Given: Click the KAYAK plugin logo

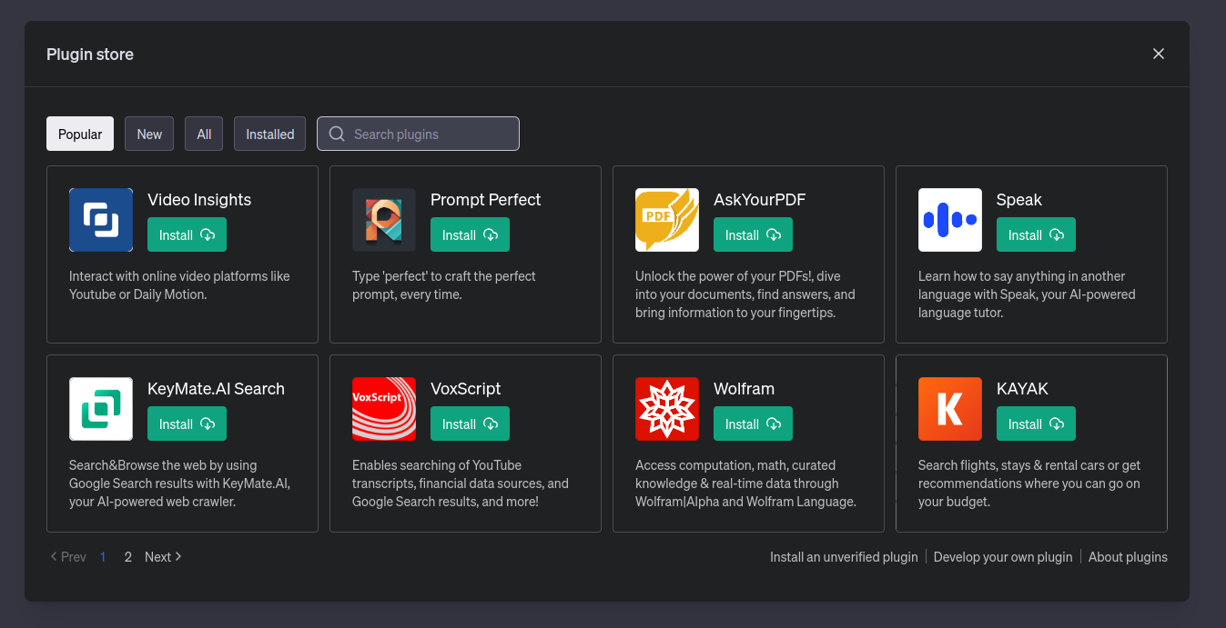Looking at the screenshot, I should point(950,409).
